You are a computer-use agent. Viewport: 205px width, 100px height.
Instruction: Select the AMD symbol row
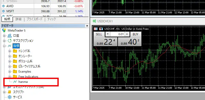click(x=42, y=6)
